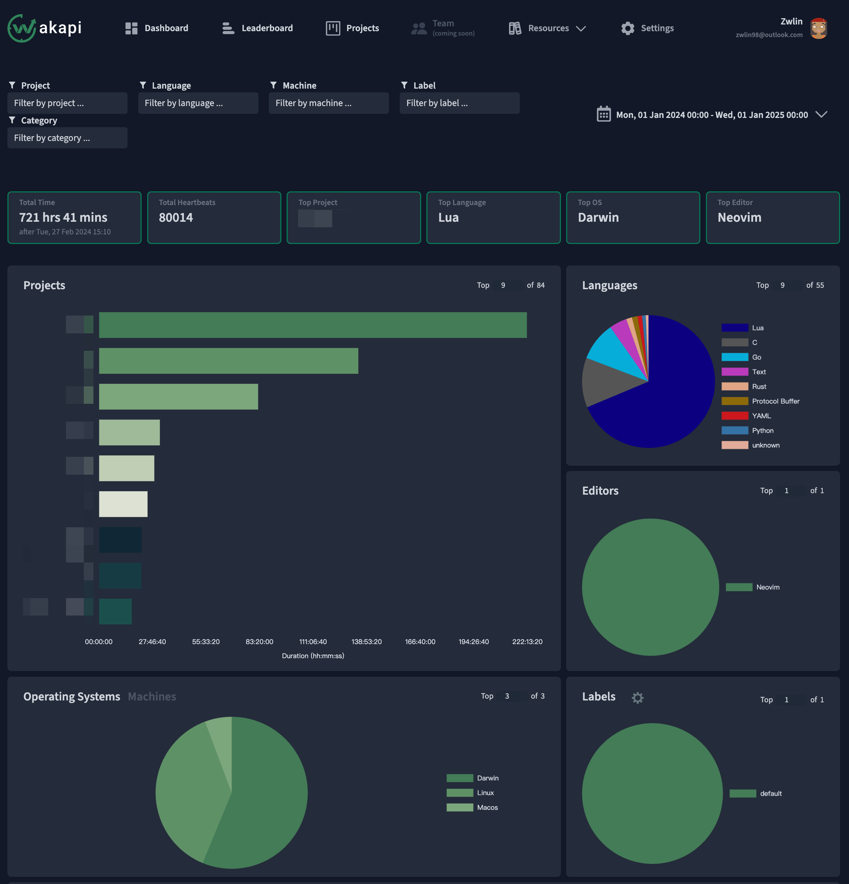Click the Labels settings gear icon
849x884 pixels.
638,698
